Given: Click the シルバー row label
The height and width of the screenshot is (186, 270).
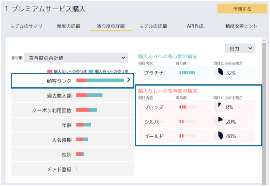Looking at the screenshot, I should tap(154, 122).
